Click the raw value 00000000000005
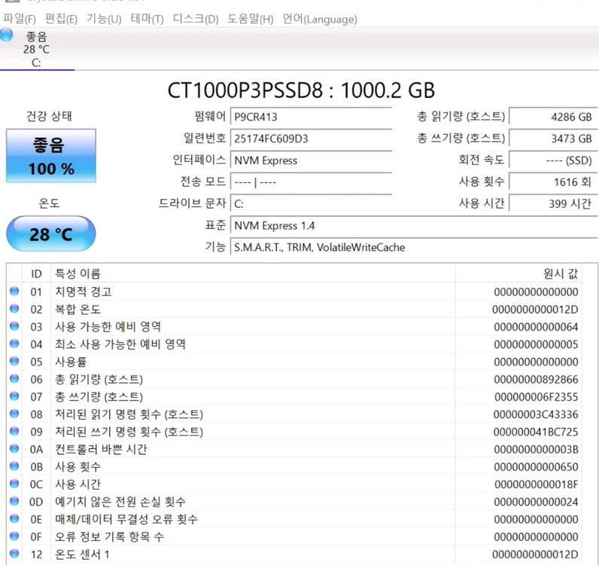Image resolution: width=599 pixels, height=565 pixels. 536,345
